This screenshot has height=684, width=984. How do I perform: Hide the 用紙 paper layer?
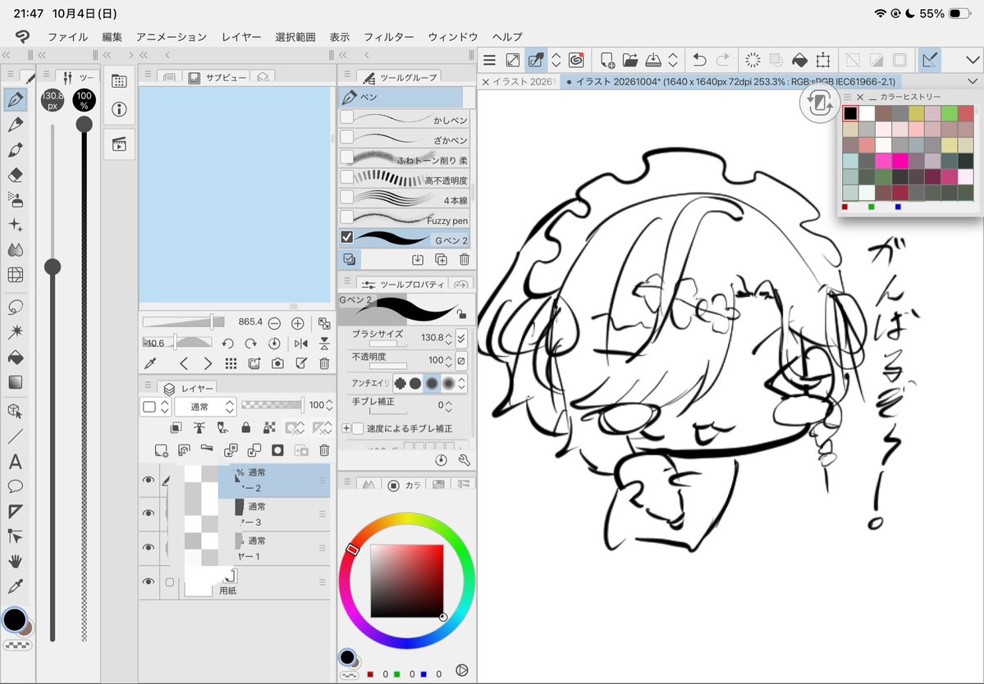[x=148, y=581]
